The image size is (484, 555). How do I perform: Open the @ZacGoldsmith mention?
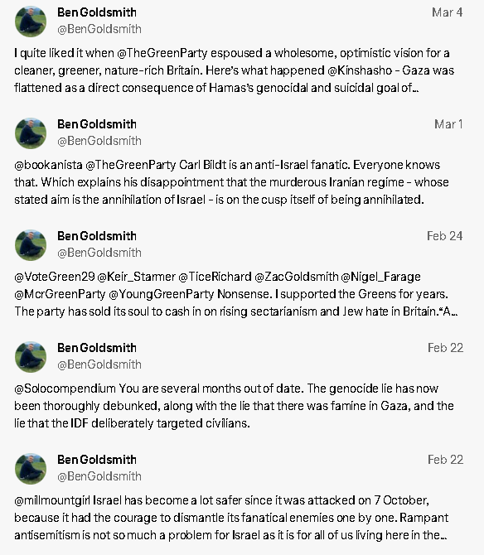point(297,277)
